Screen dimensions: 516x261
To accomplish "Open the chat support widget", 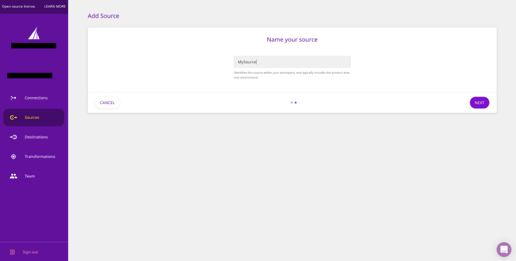I will [504, 249].
